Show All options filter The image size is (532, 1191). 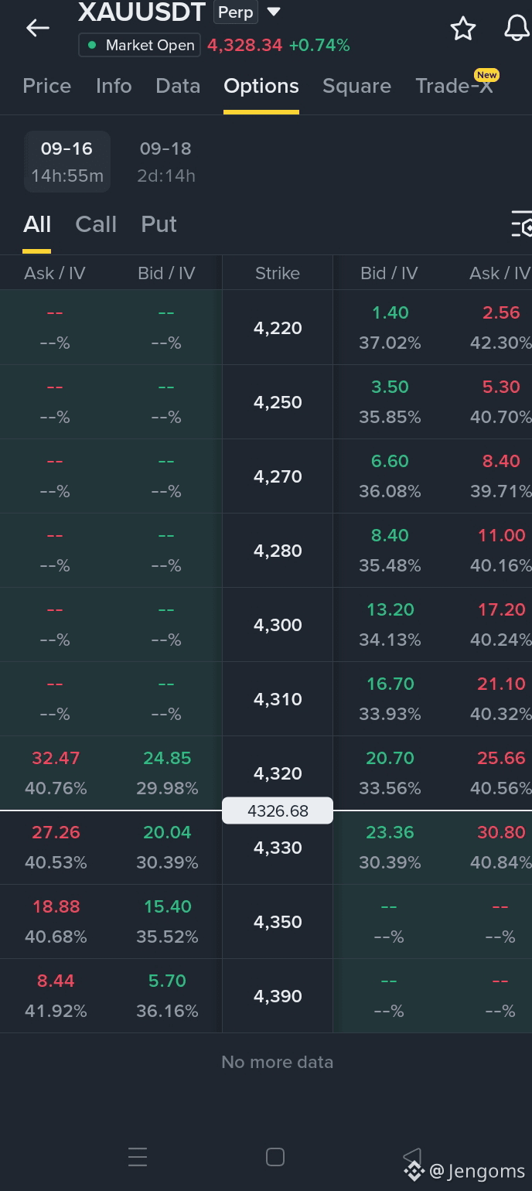point(37,224)
